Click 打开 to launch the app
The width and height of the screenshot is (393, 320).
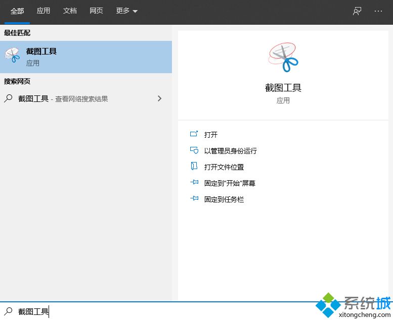pyautogui.click(x=211, y=135)
